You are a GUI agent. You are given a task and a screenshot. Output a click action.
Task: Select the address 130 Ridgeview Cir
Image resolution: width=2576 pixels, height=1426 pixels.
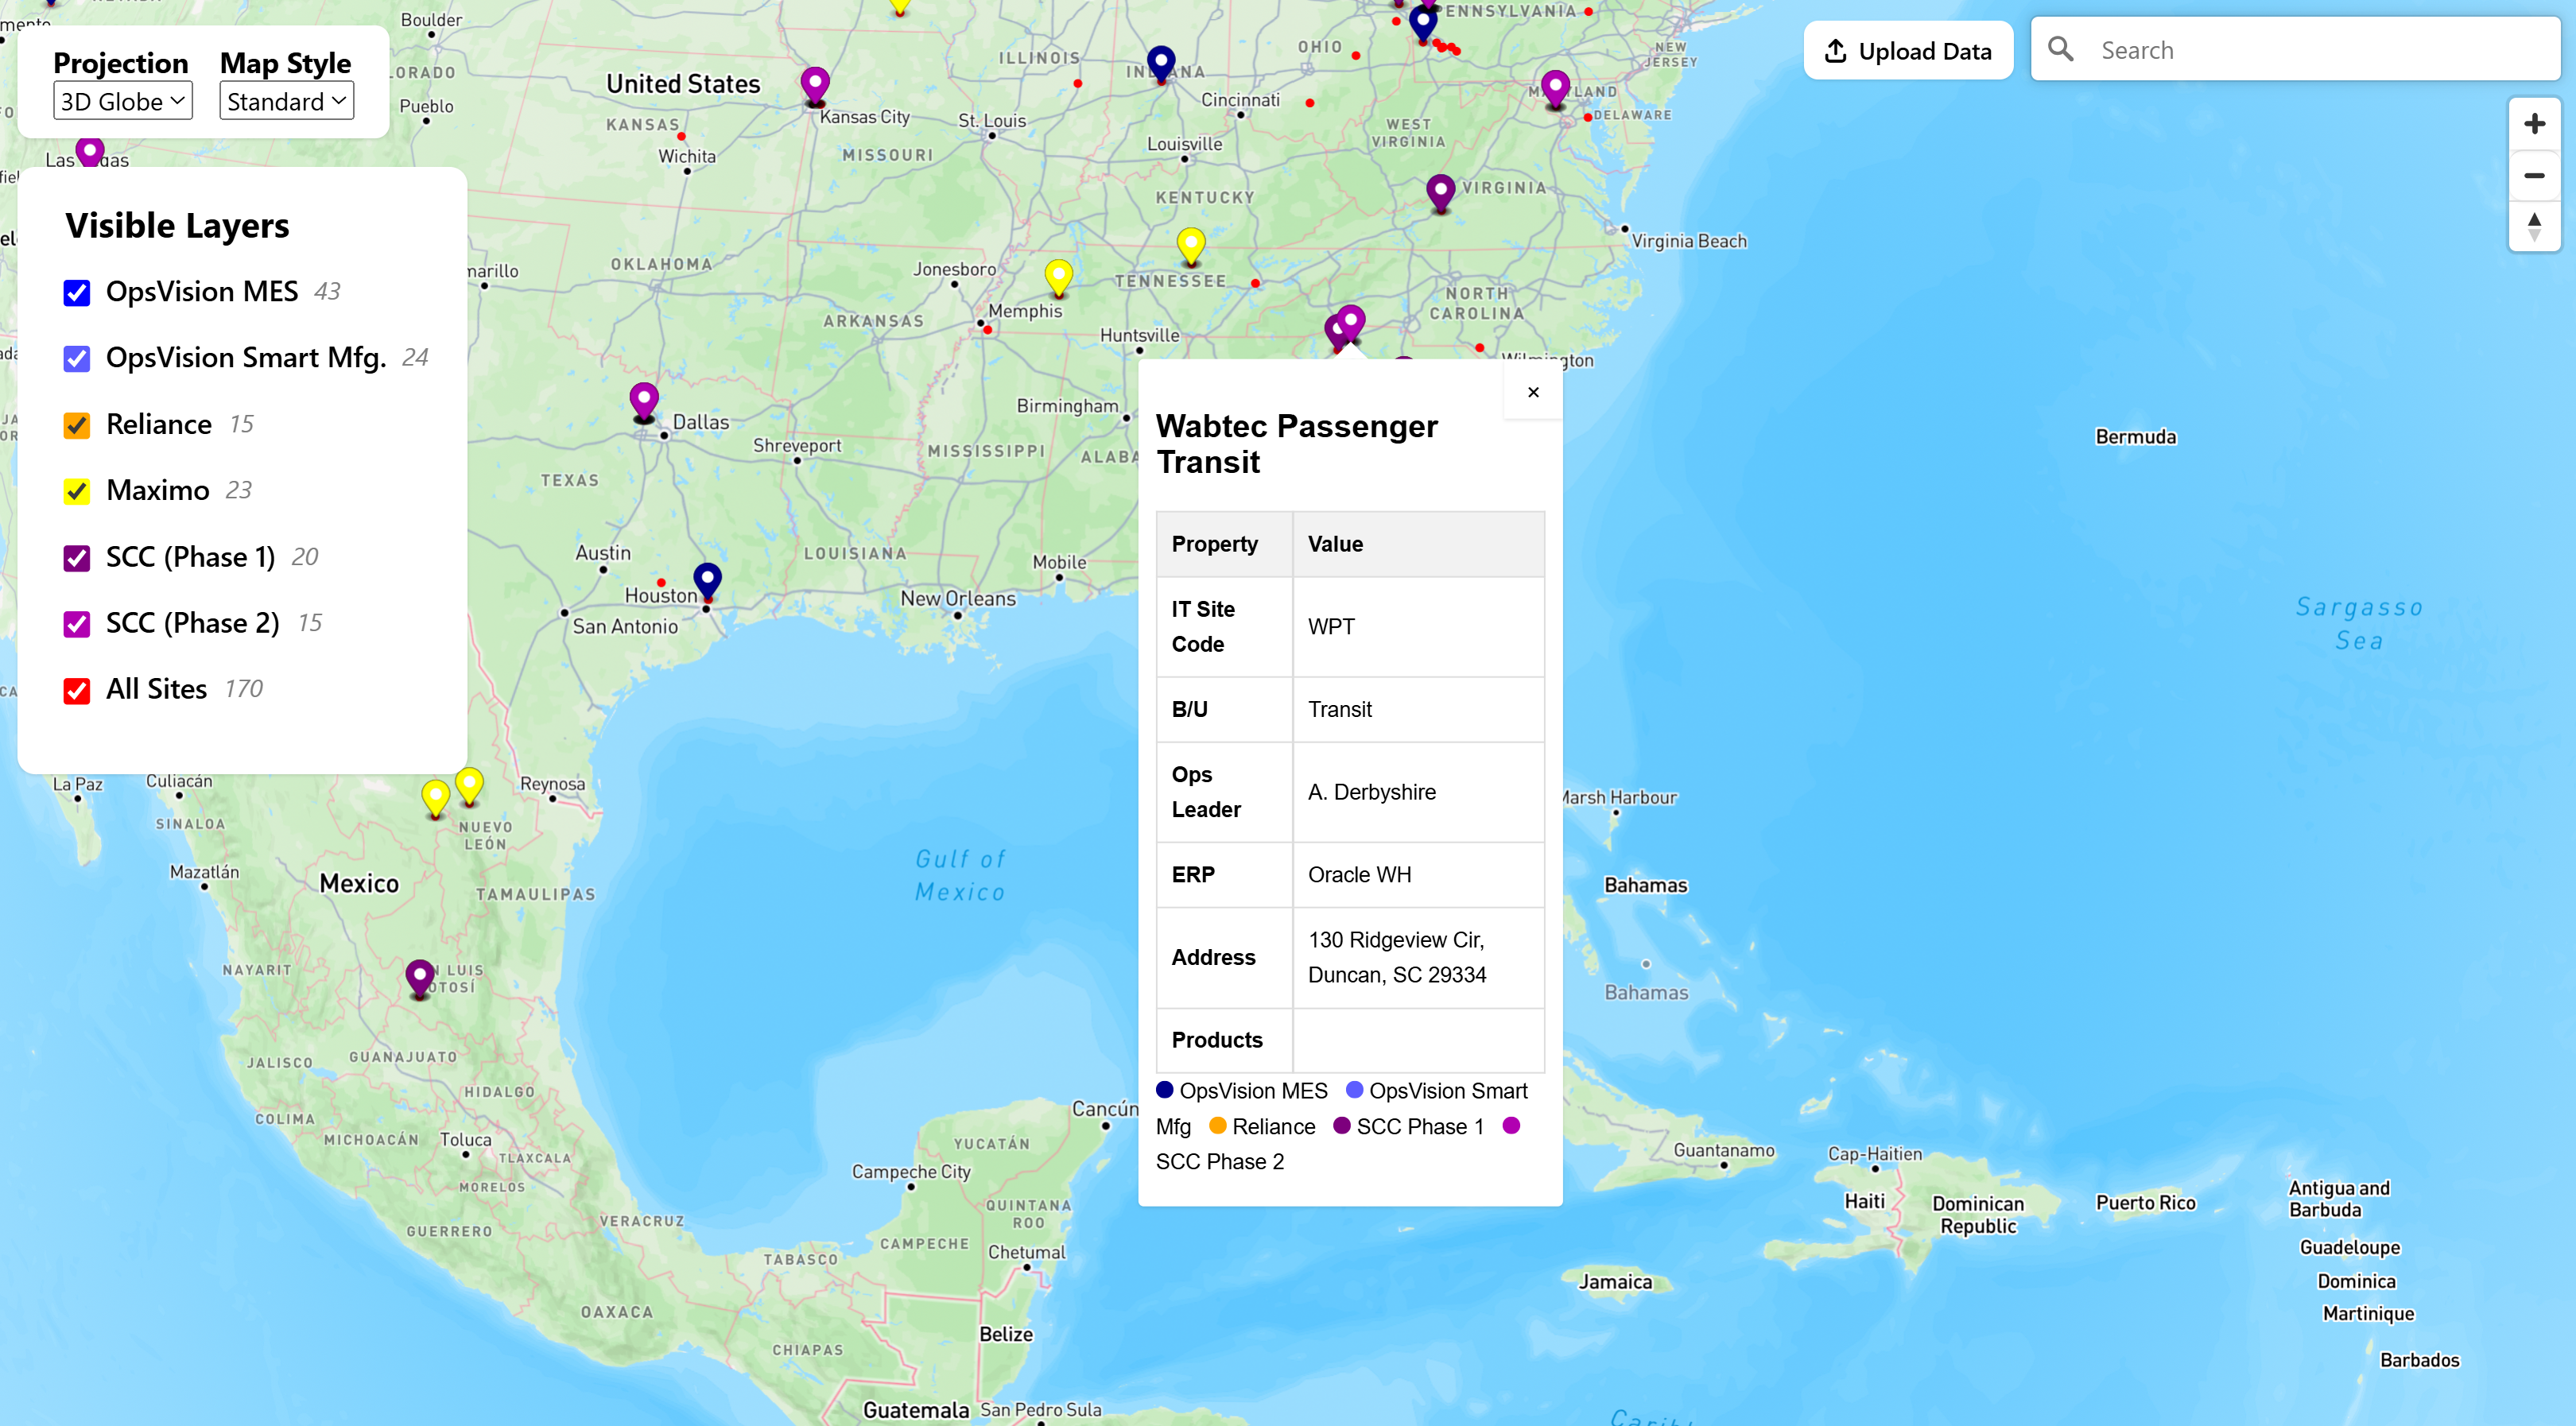point(1418,957)
